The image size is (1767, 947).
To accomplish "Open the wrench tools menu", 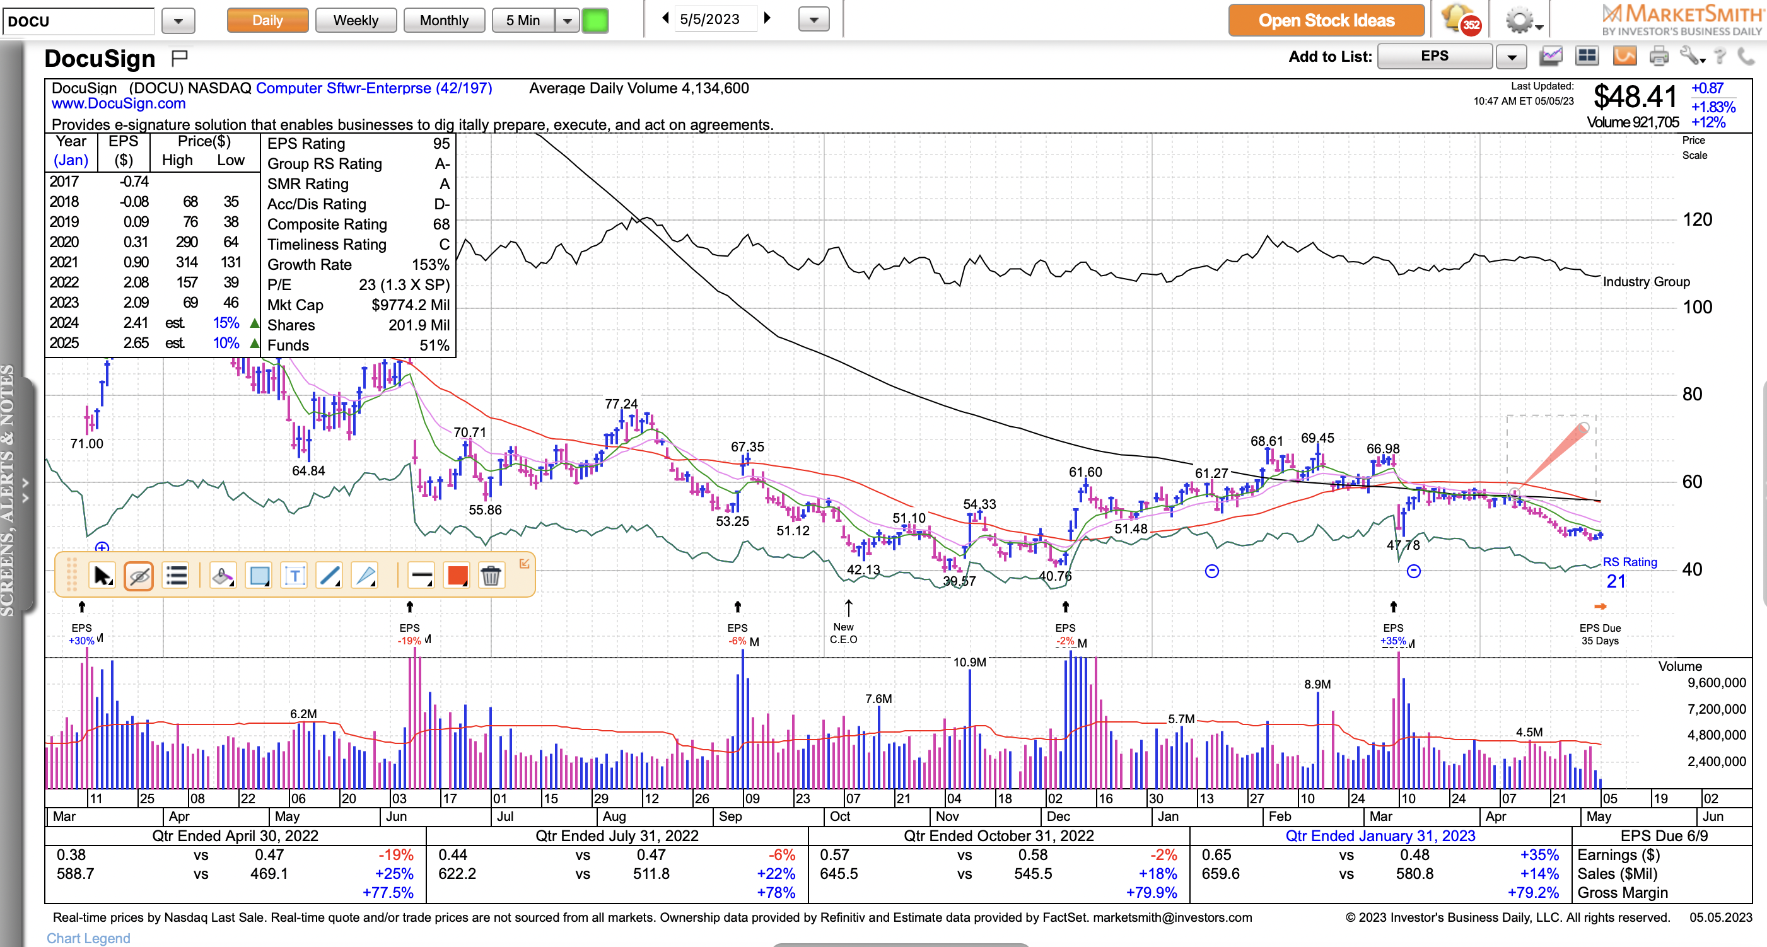I will click(x=1691, y=56).
